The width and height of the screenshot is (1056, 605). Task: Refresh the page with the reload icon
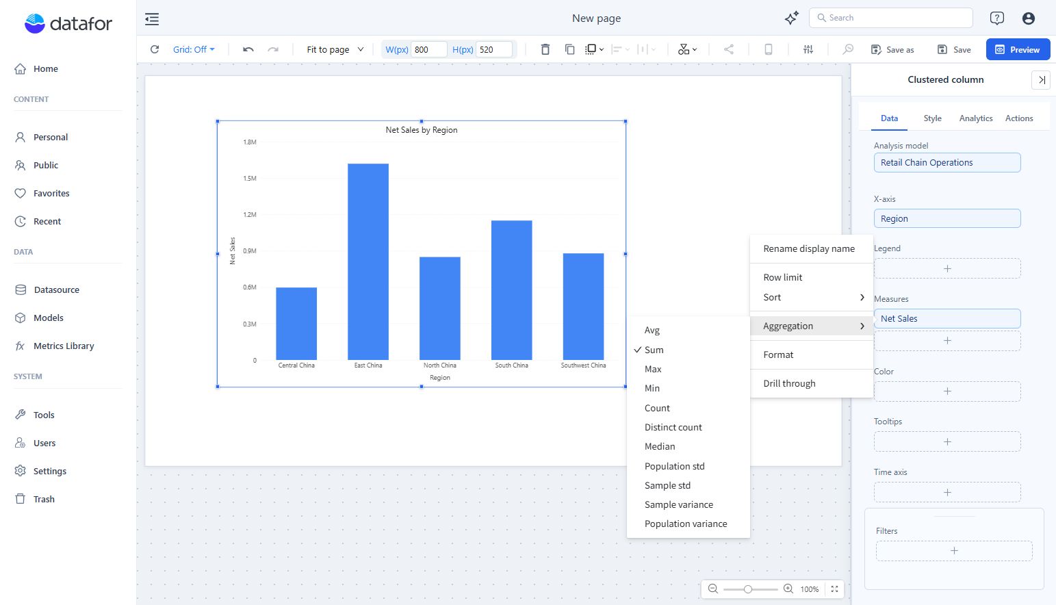155,49
